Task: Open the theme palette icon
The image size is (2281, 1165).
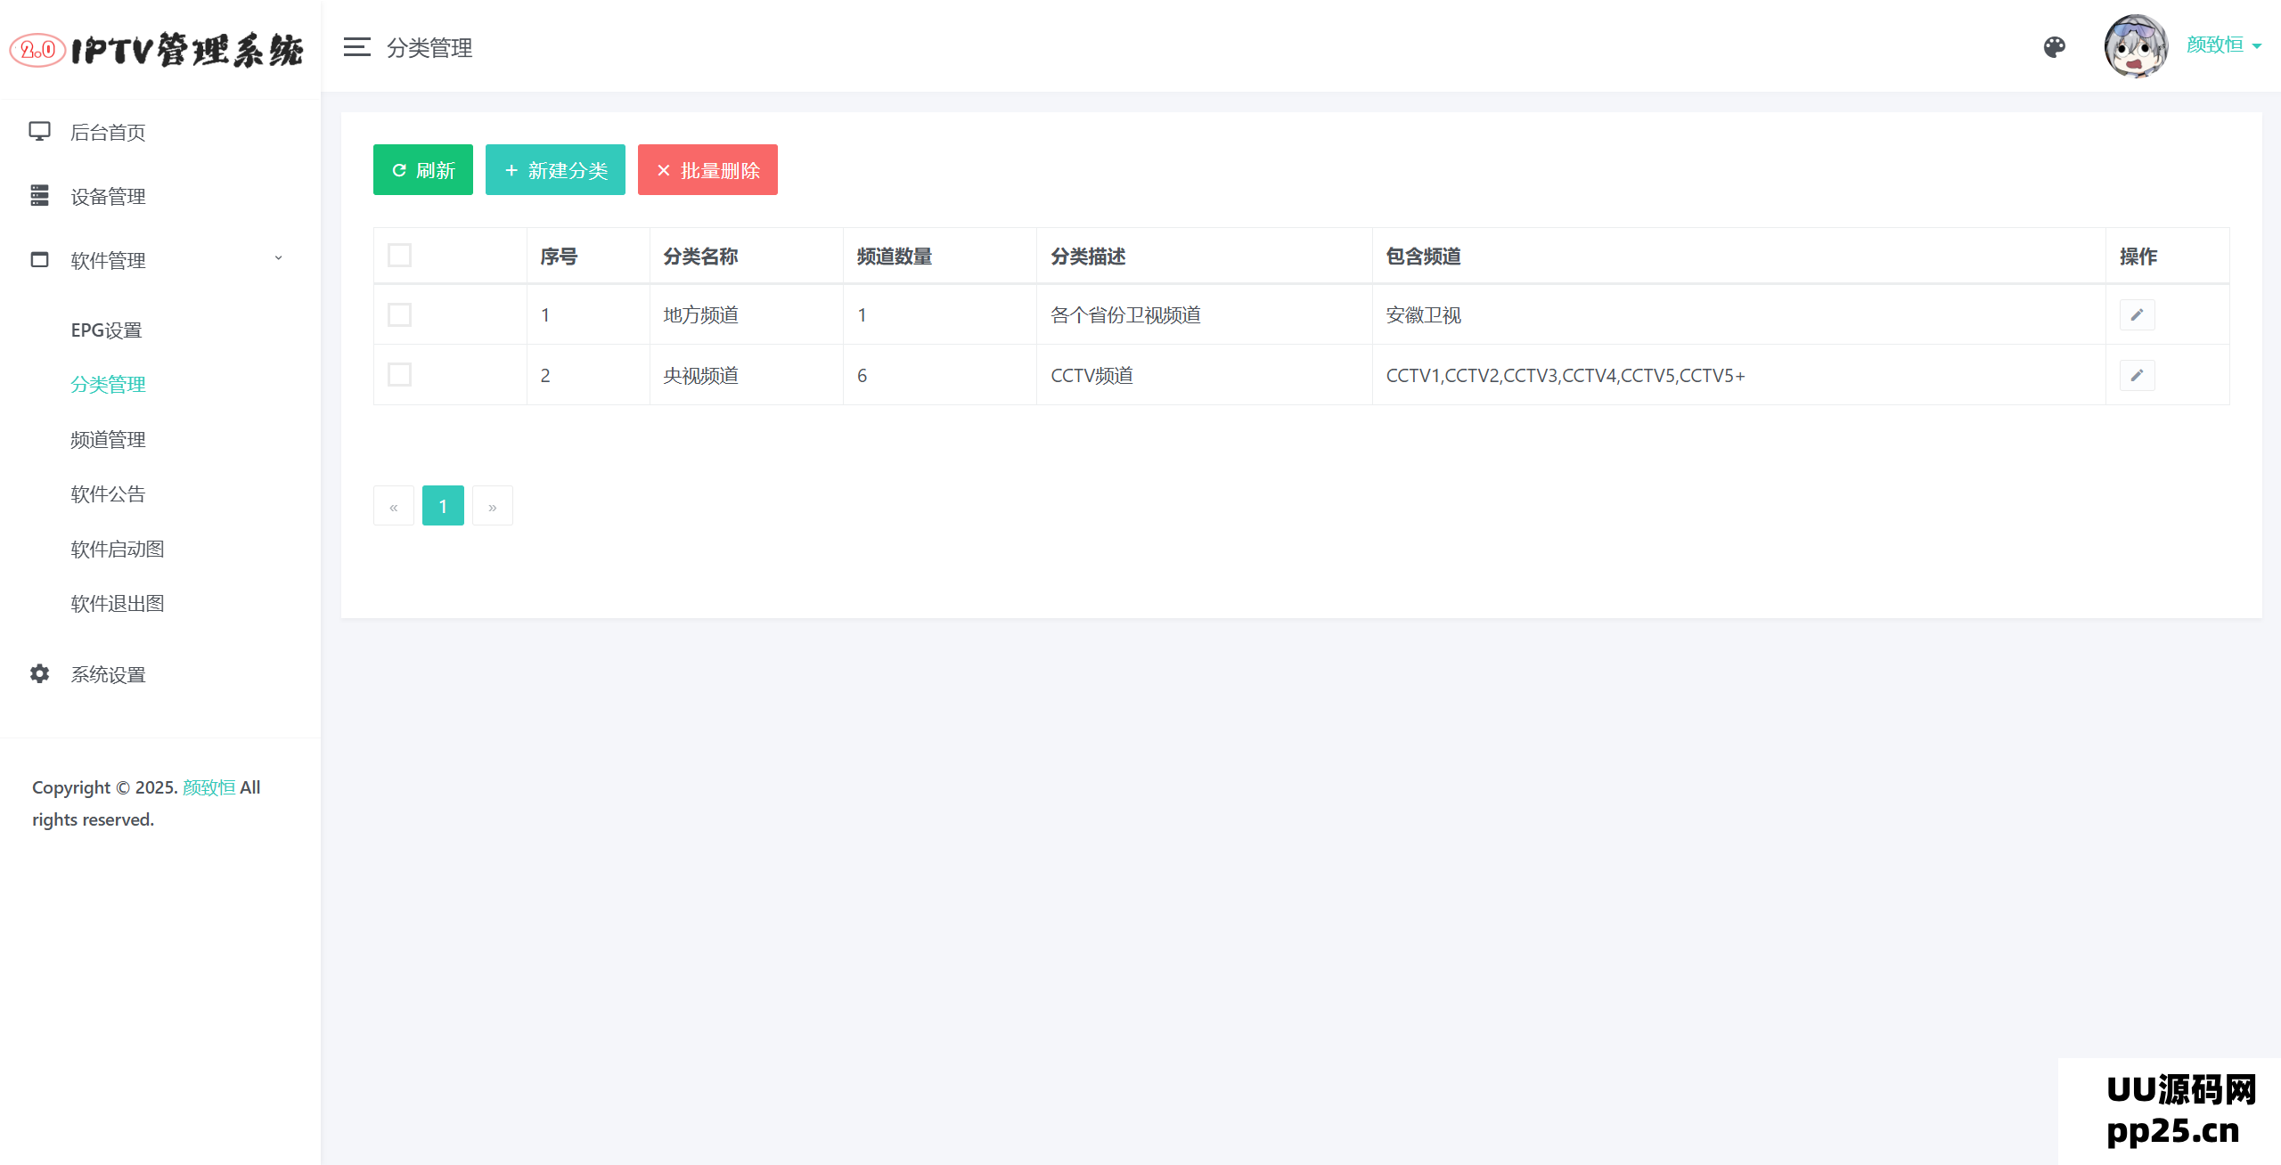Action: click(2054, 47)
